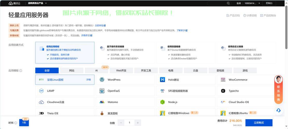Click the sales agent avatar picture
This screenshot has width=288, height=129.
[x=278, y=79]
